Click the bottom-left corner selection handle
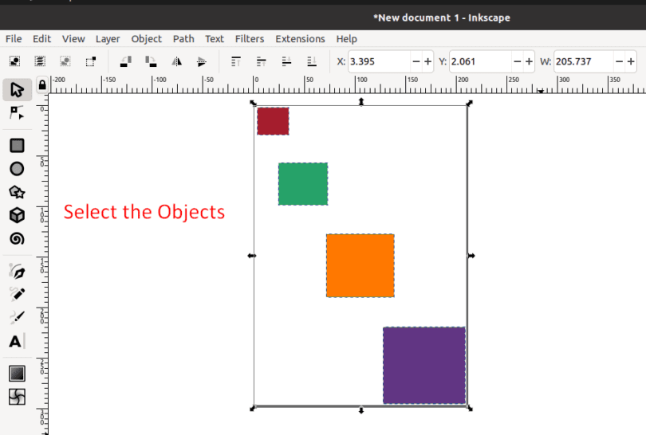Image resolution: width=646 pixels, height=435 pixels. pyautogui.click(x=253, y=408)
